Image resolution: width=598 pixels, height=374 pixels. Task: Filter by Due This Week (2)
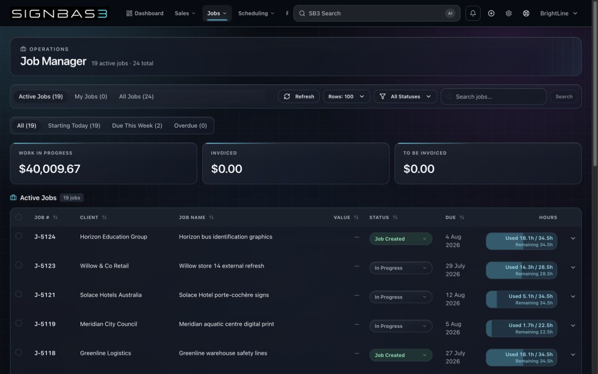pos(137,126)
